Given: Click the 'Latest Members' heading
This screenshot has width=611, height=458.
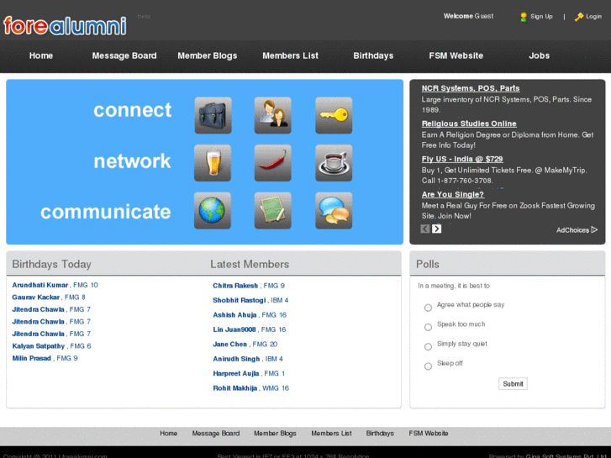Looking at the screenshot, I should coord(250,264).
